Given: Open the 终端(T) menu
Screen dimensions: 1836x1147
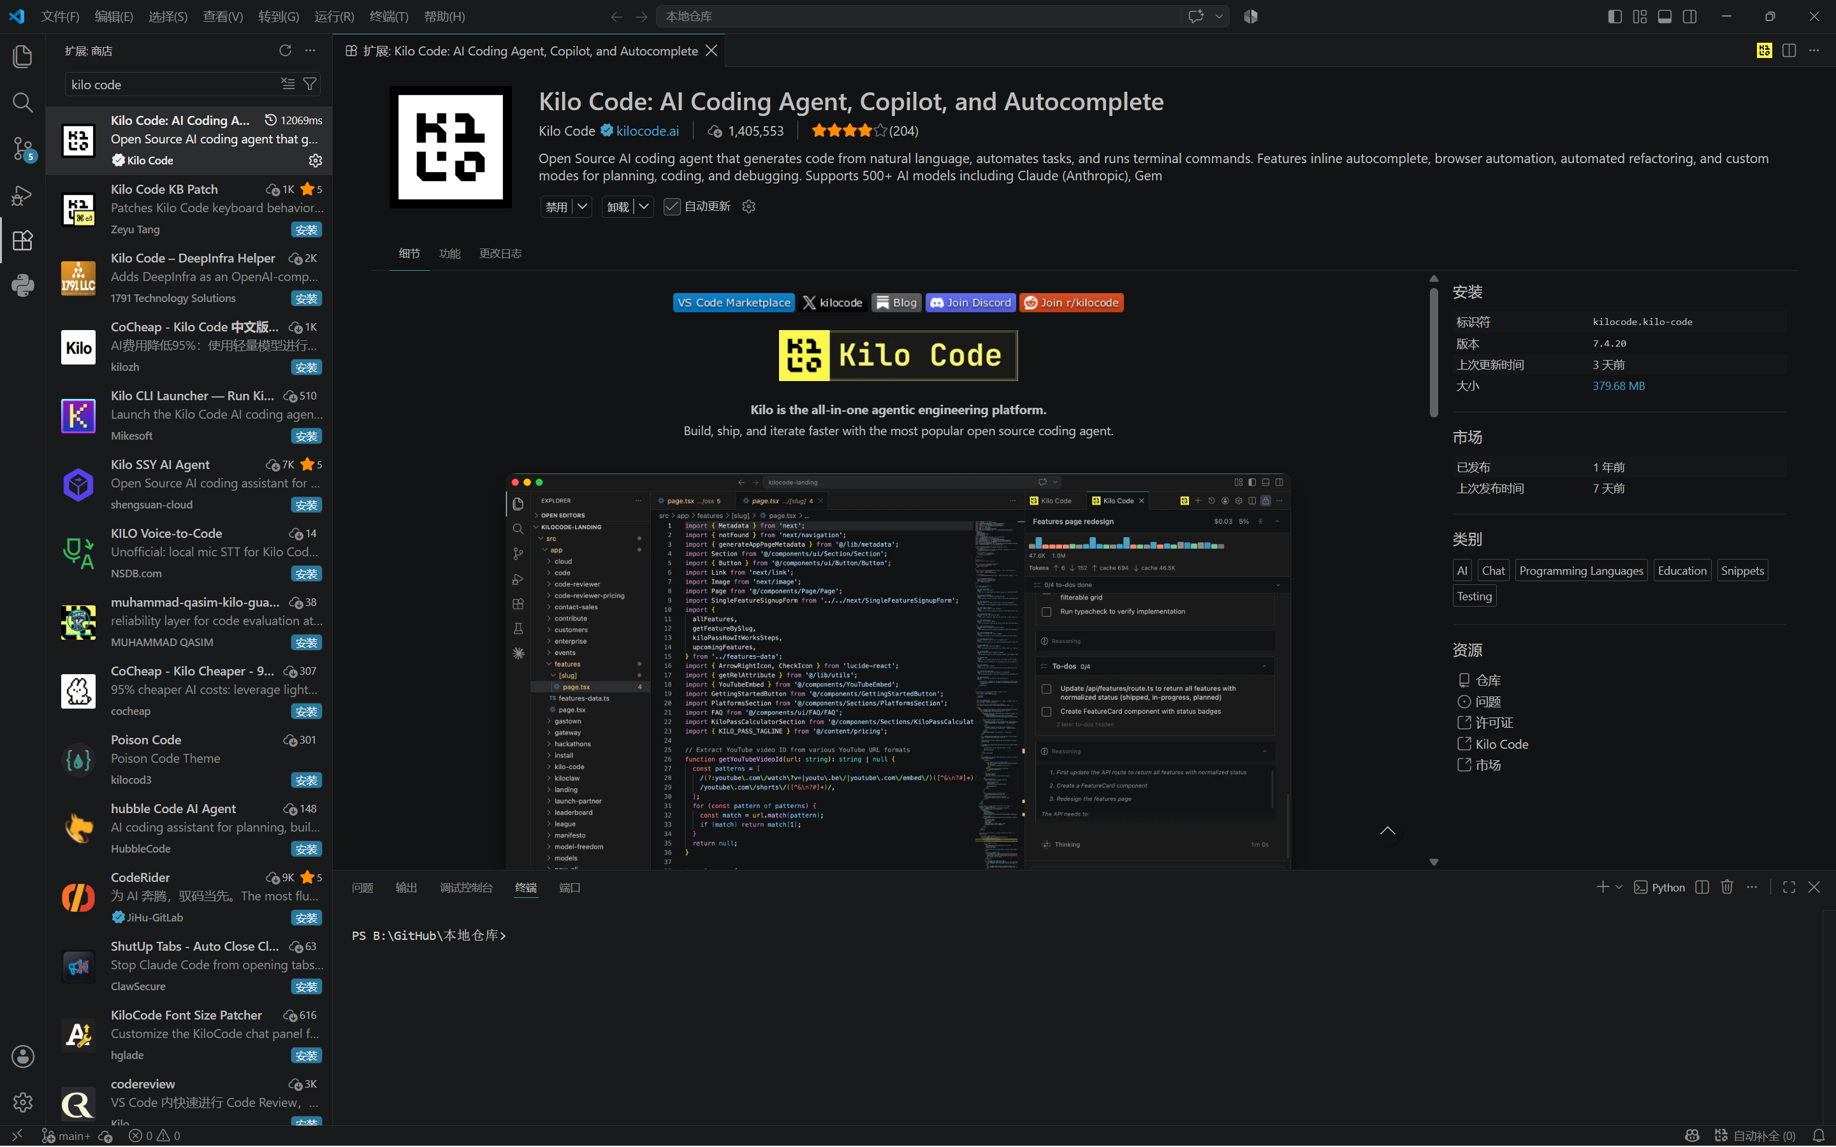Looking at the screenshot, I should pyautogui.click(x=388, y=17).
